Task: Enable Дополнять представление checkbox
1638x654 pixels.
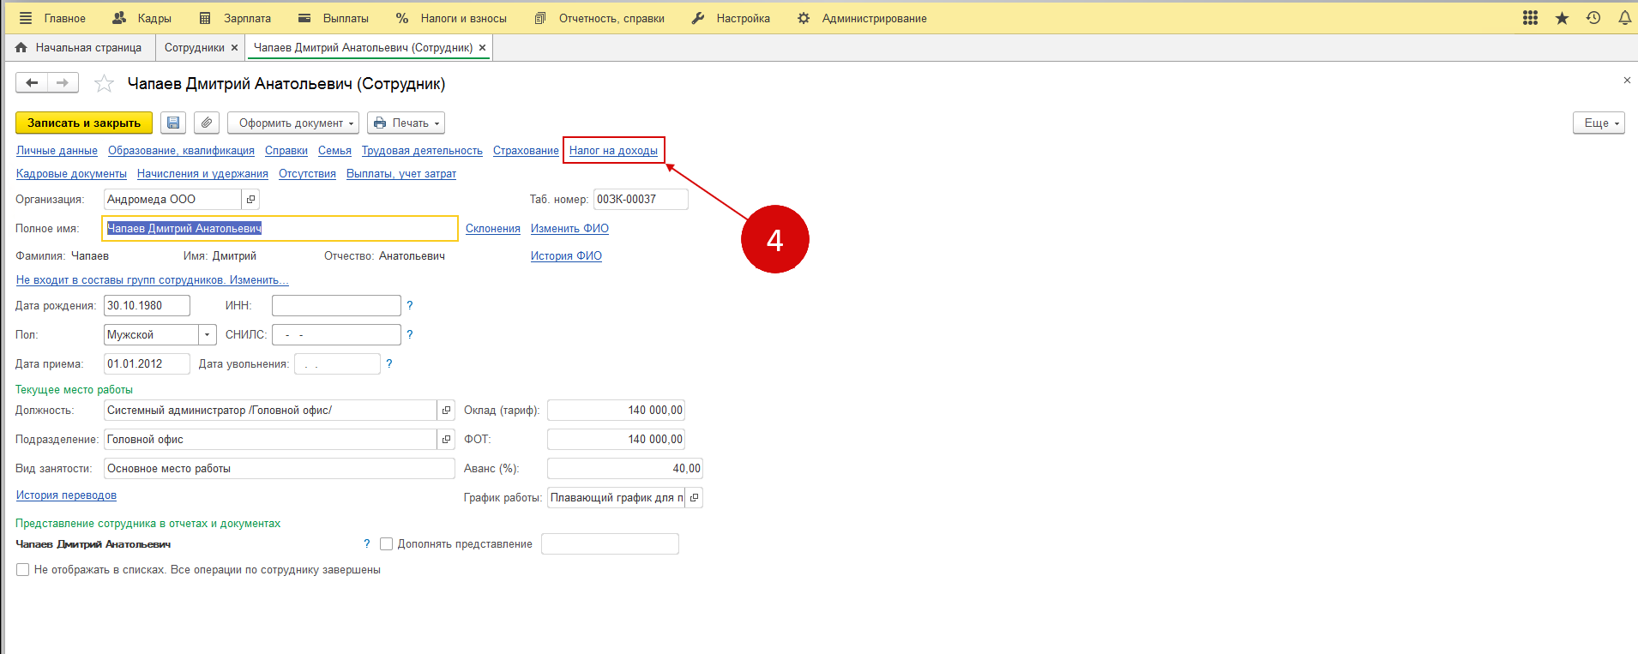Action: 386,544
